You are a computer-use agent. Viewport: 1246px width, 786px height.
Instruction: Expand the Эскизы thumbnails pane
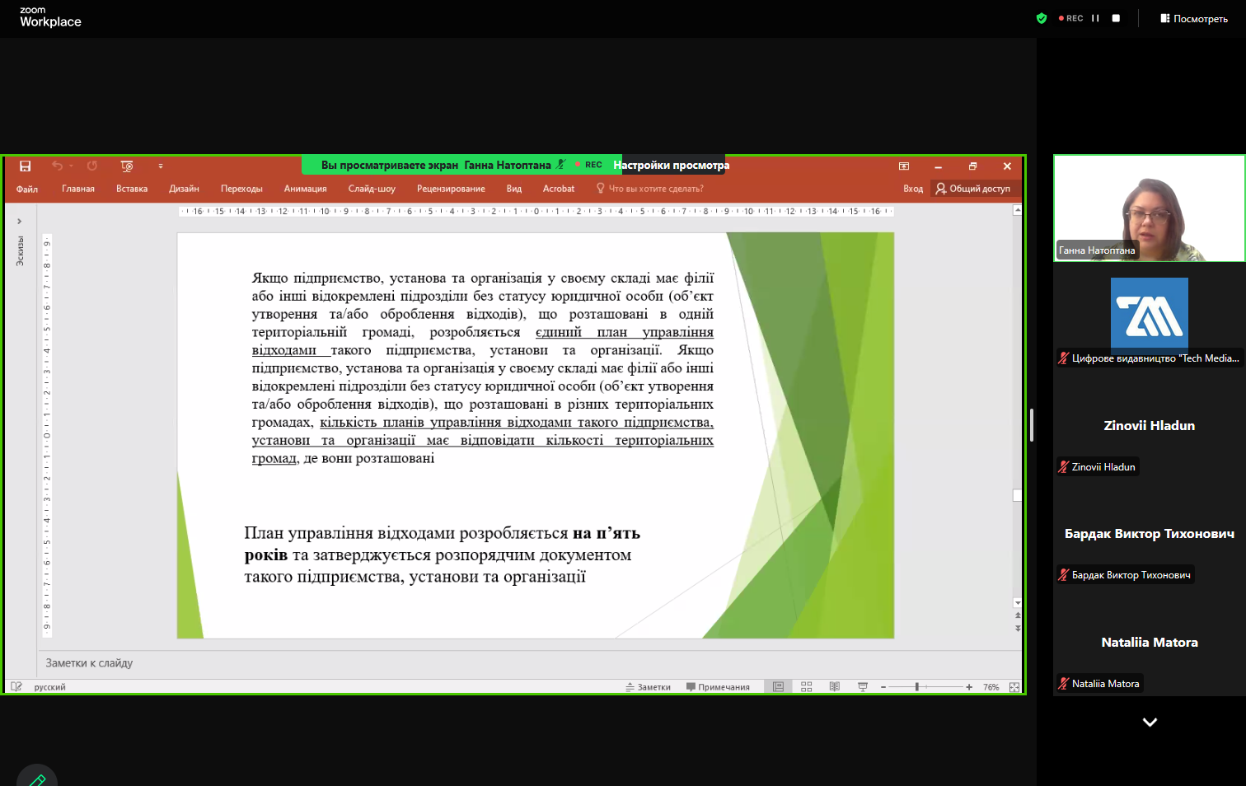pos(19,221)
